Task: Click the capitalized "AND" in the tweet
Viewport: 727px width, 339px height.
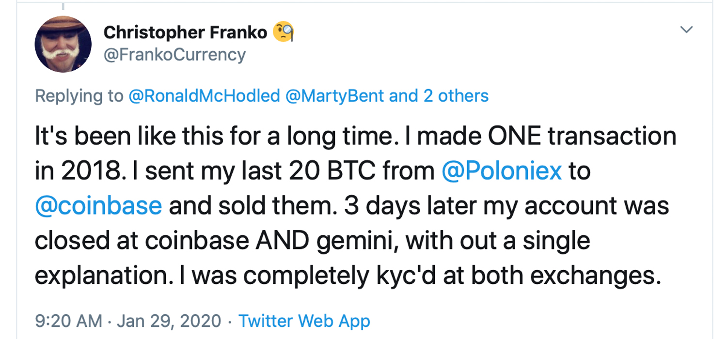Action: click(x=288, y=241)
